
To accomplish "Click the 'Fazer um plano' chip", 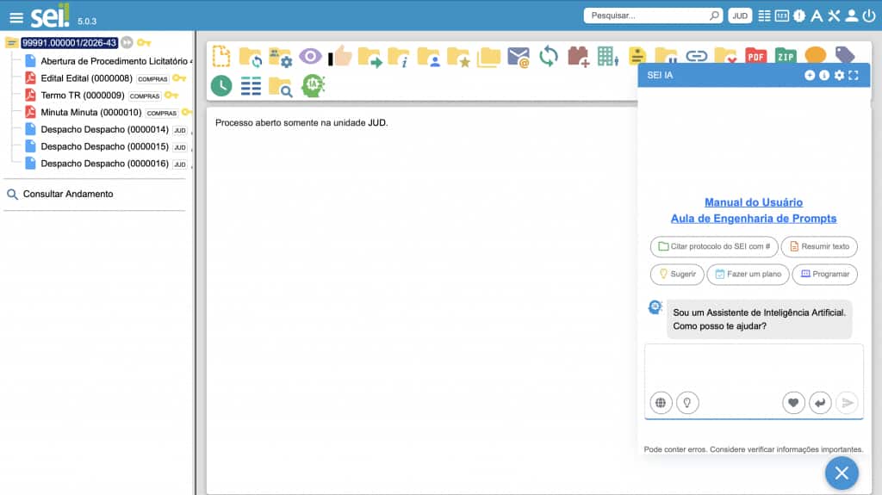I will coord(748,274).
